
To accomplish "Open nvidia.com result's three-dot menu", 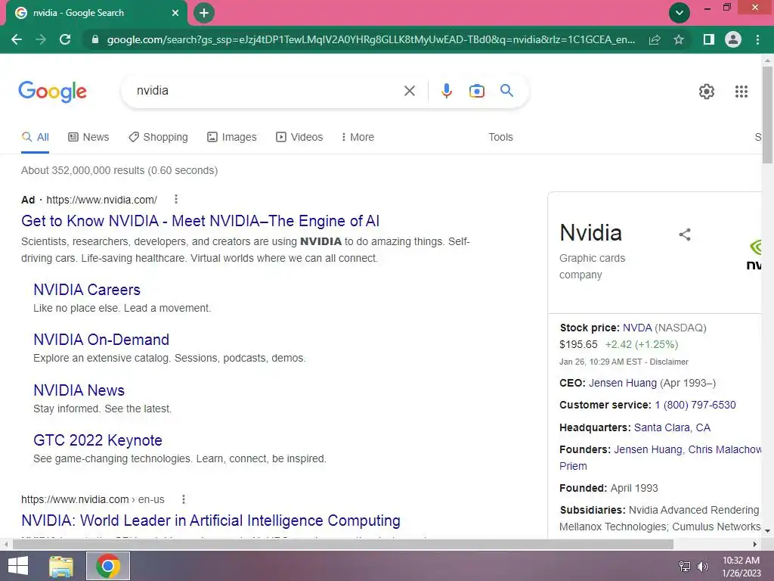I will 184,499.
